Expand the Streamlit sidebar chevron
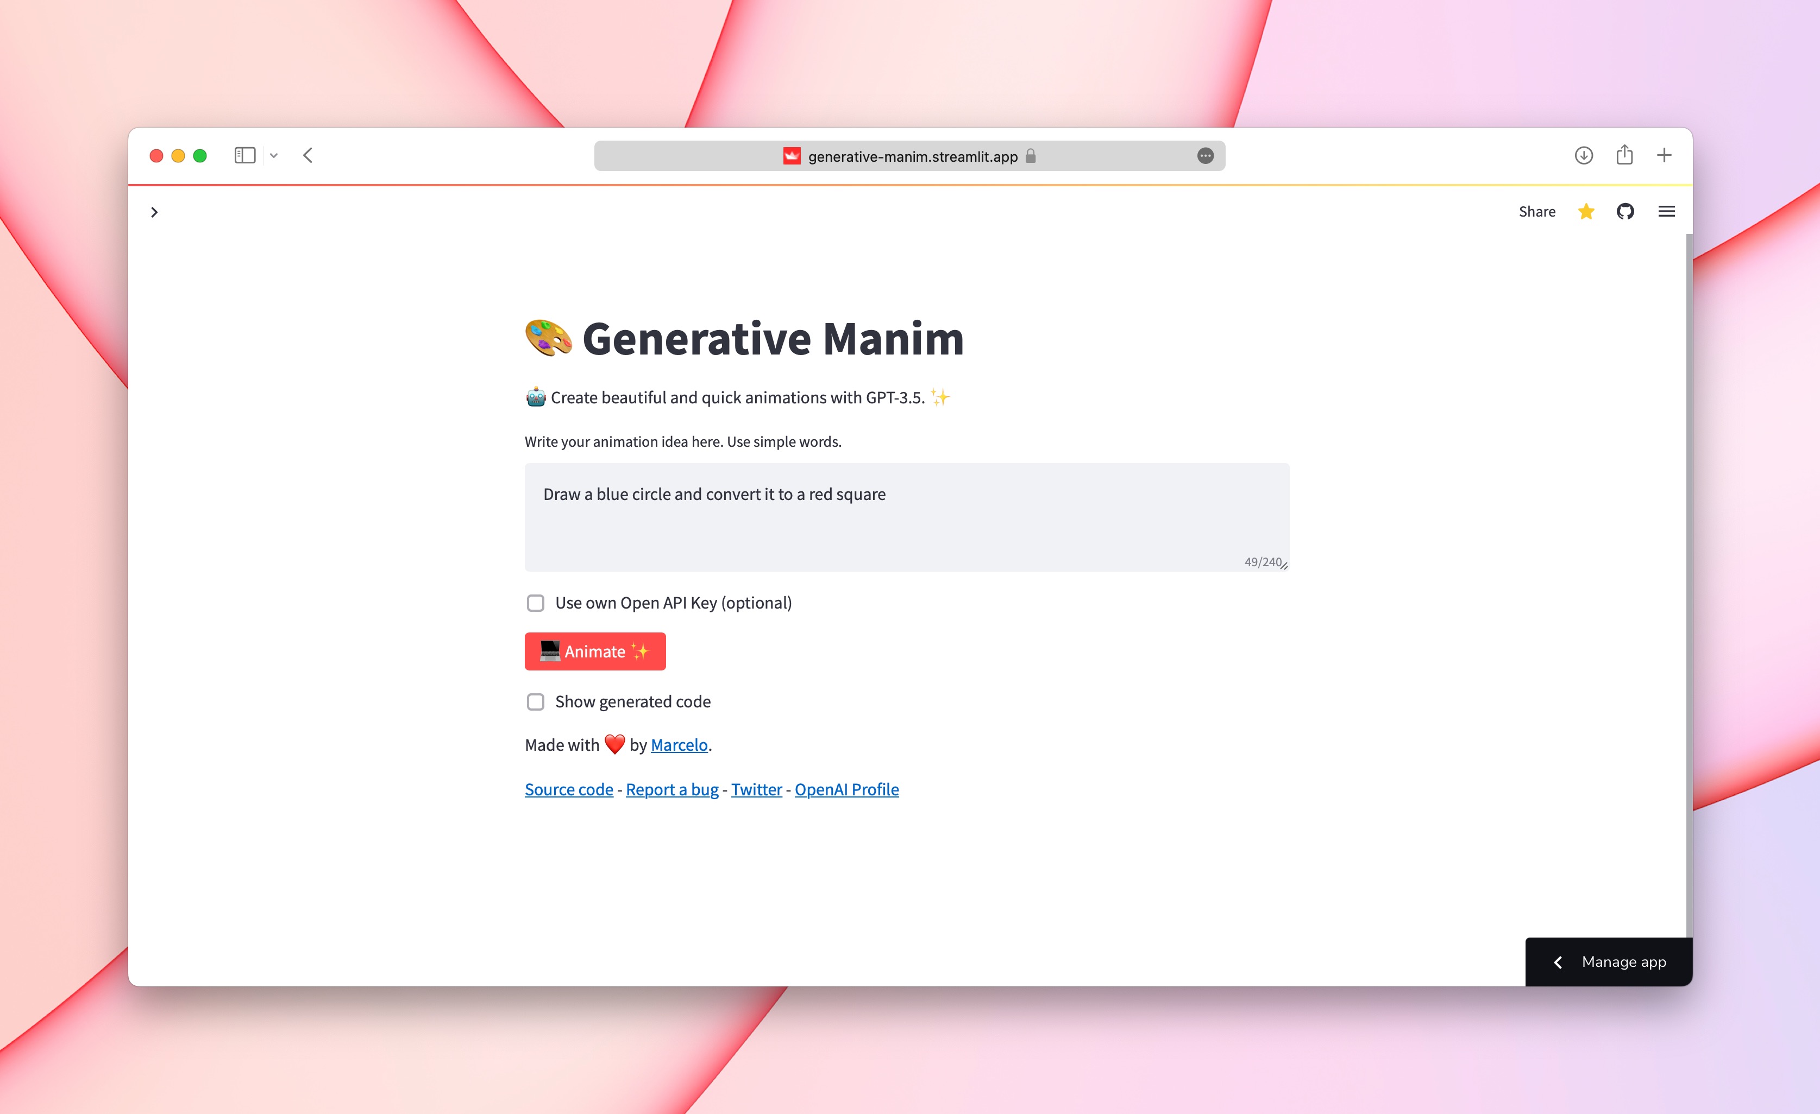 coord(154,213)
